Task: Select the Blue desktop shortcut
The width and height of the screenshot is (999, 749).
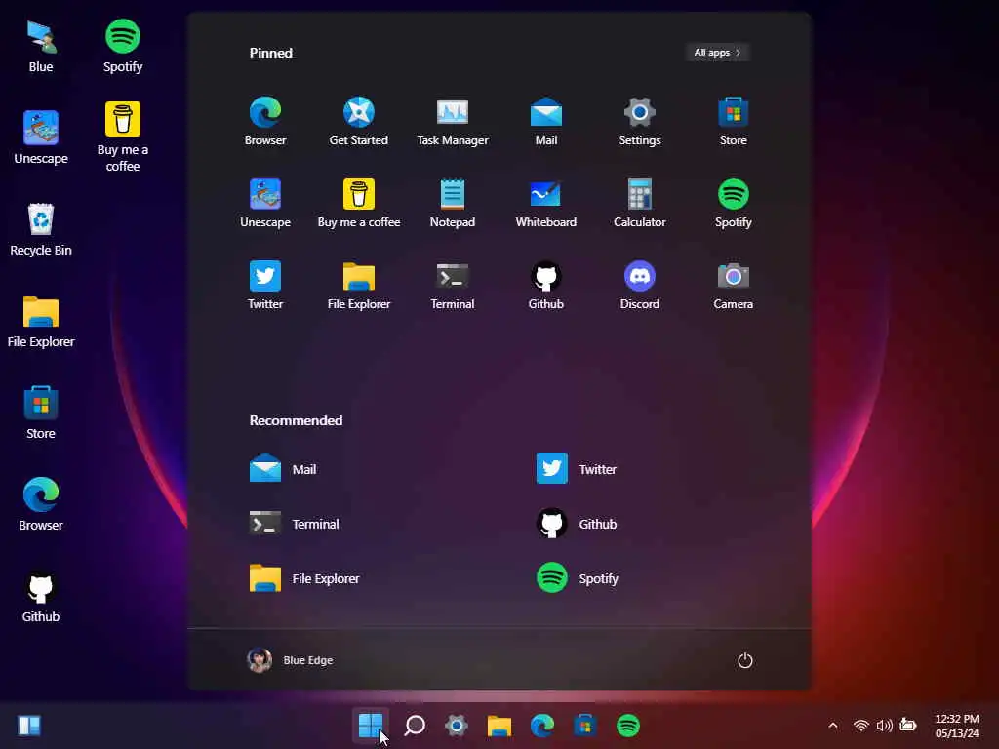Action: pos(41,47)
